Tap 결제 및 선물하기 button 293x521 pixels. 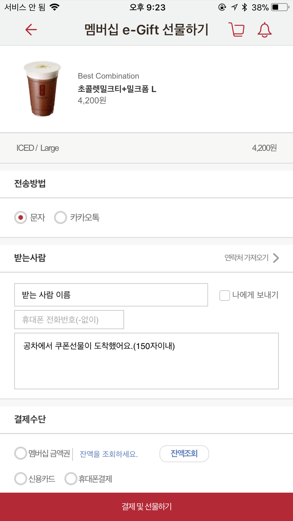[146, 506]
